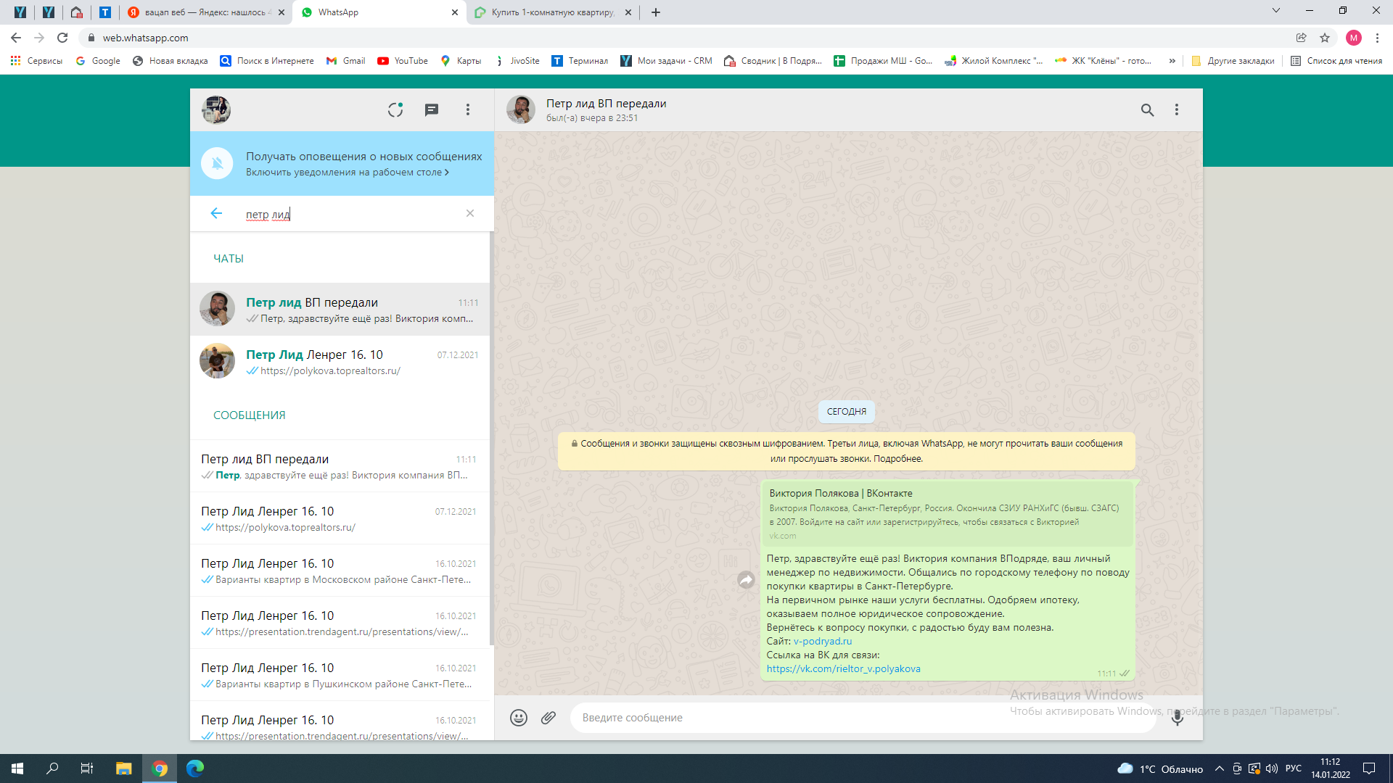Switch to Купить 1-комнатную квартиру tab
Viewport: 1393px width, 783px height.
tap(551, 12)
